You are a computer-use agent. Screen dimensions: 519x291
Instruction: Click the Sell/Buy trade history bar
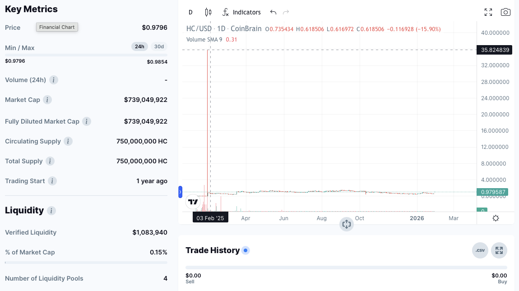pos(346,268)
